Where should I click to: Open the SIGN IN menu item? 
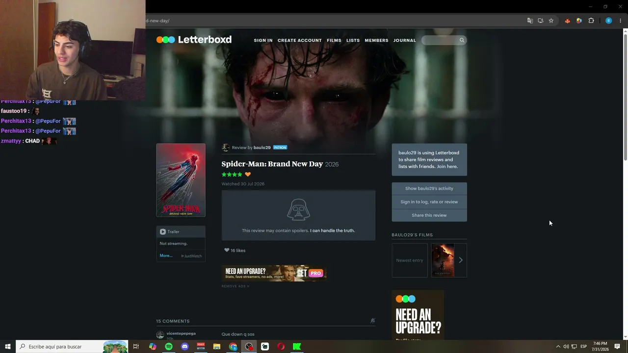263,40
